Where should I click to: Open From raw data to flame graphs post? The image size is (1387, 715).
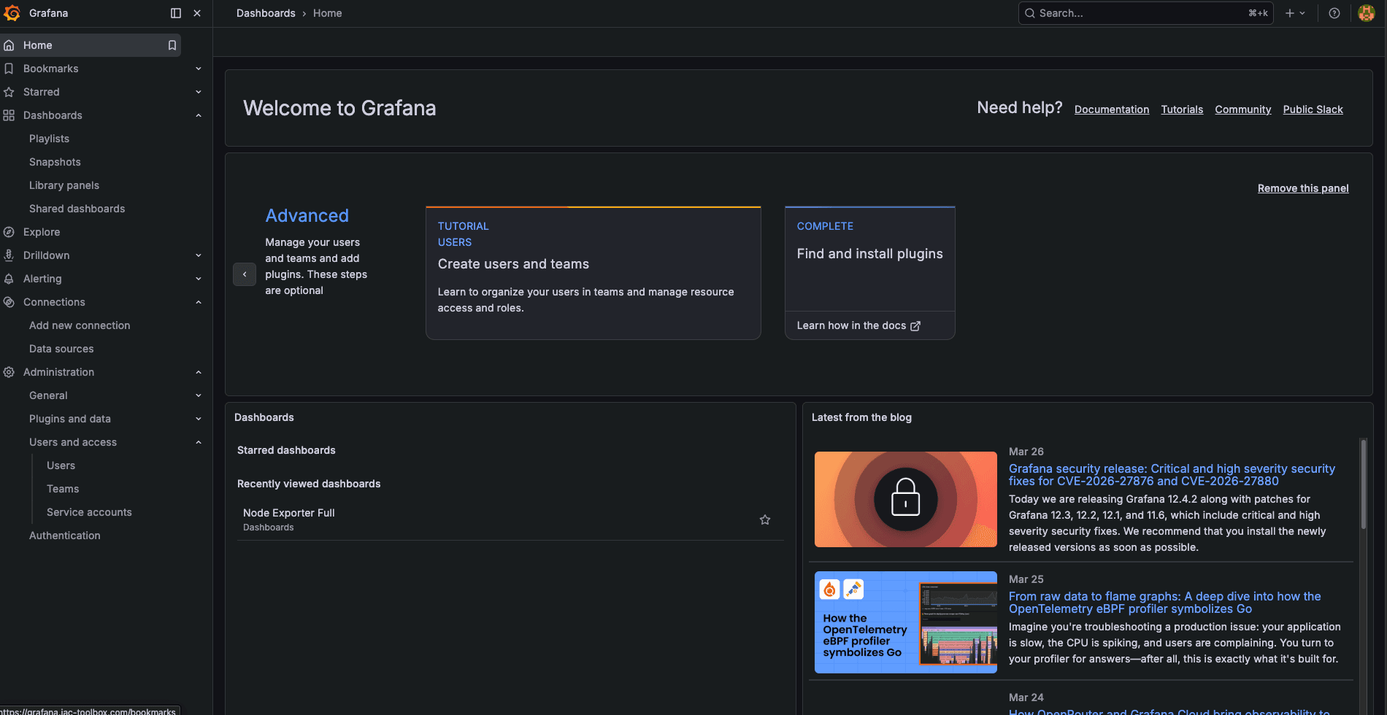[1164, 603]
